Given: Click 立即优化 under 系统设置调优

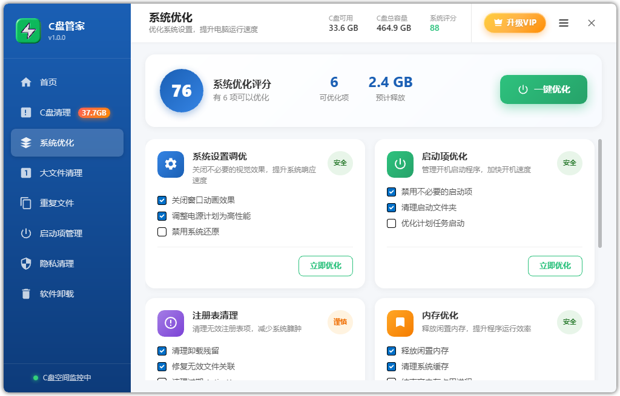Looking at the screenshot, I should 326,265.
